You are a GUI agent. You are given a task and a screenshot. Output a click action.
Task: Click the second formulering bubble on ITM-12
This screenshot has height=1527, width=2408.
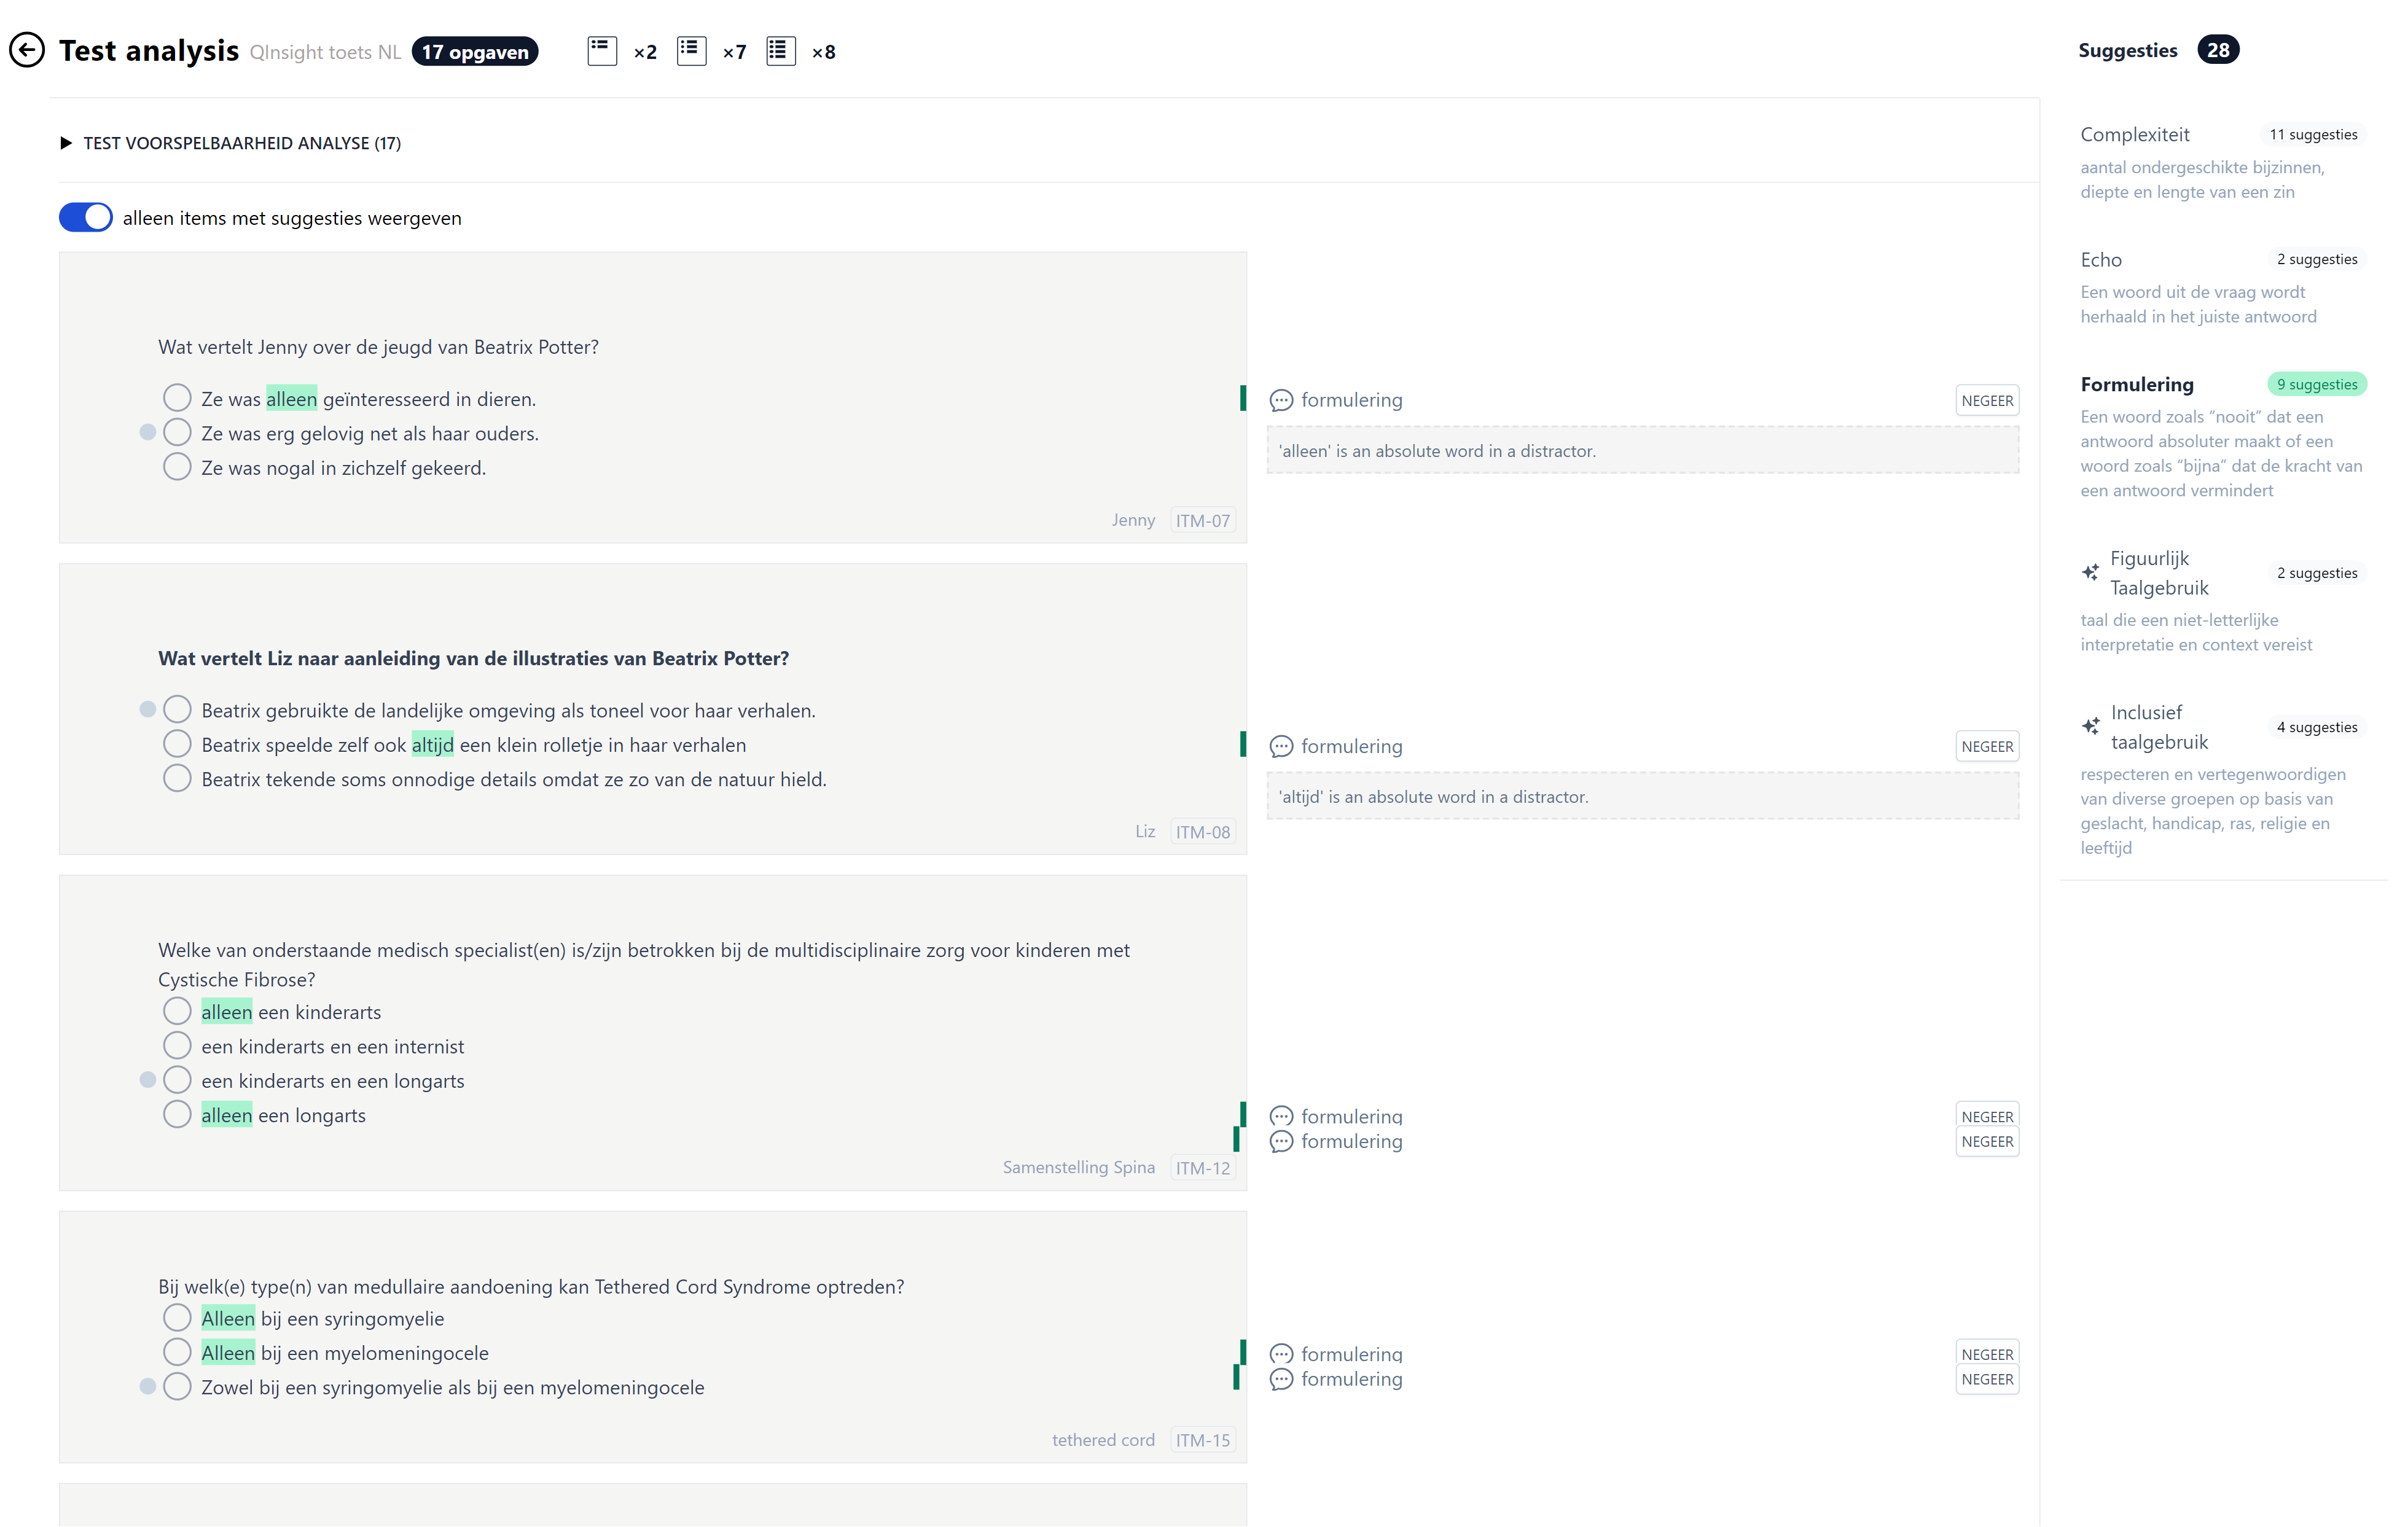1281,1141
